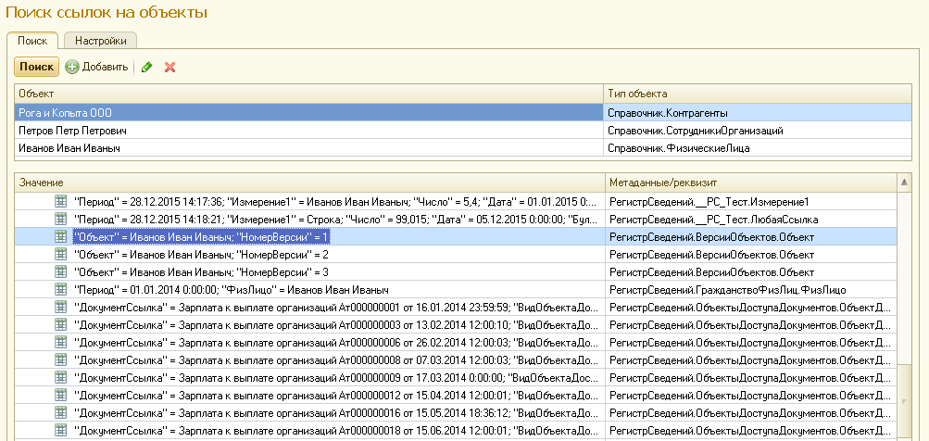Click the Значение column header

[x=308, y=183]
